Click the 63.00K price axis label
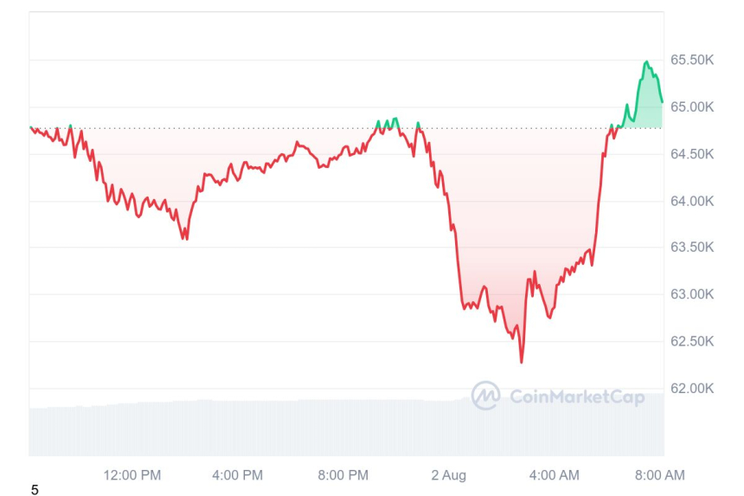 [x=693, y=293]
